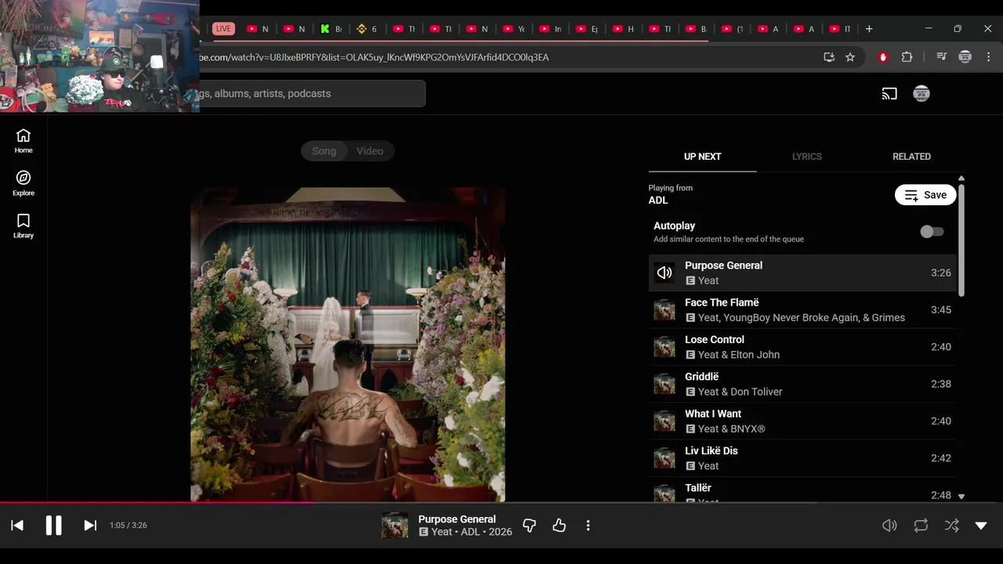Screen dimensions: 1003x564
Task: Click the volume speaker icon in player bar
Action: click(x=889, y=526)
